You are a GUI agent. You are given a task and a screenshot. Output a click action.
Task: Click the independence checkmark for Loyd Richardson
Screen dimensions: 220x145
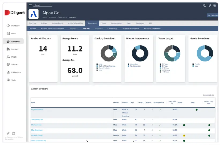(160, 110)
